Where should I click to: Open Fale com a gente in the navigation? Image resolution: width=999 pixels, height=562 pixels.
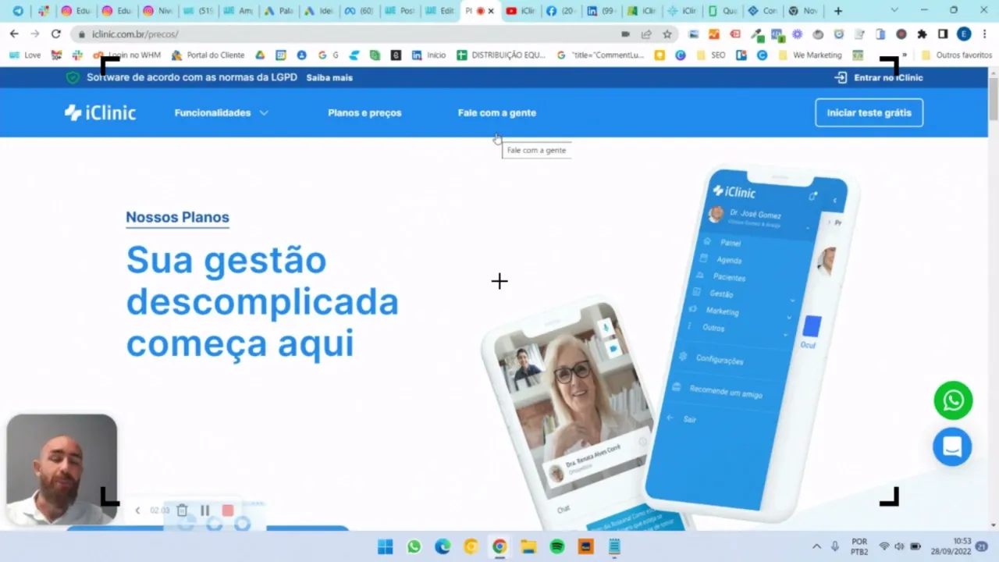[497, 112]
